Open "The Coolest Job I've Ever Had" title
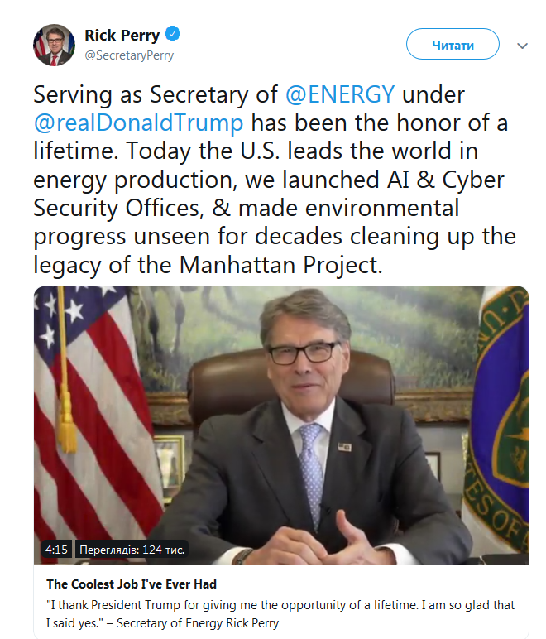The image size is (546, 639). click(x=132, y=584)
